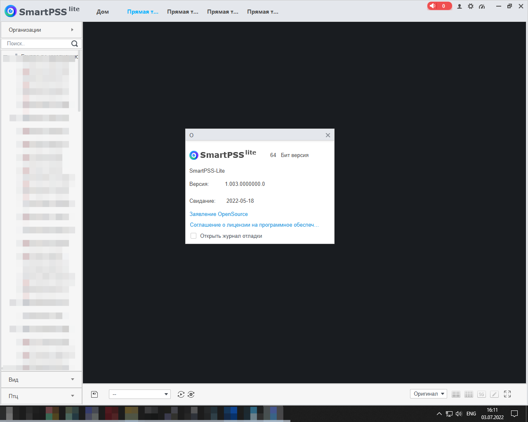This screenshot has height=422, width=528.
Task: Open the settings gear in title bar
Action: click(x=471, y=6)
